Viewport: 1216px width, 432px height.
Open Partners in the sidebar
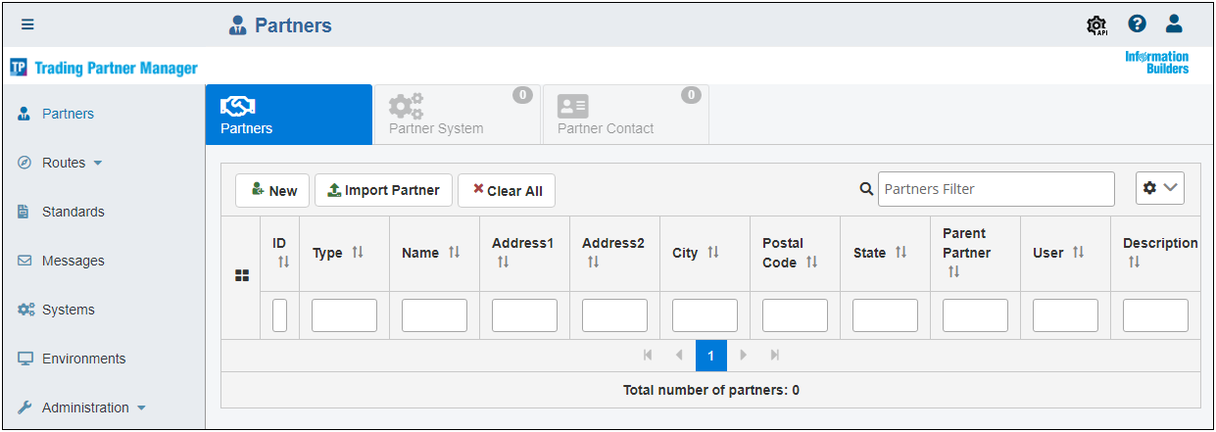pos(68,114)
